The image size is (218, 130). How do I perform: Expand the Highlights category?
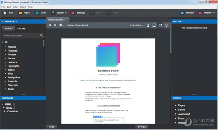[x=5, y=66]
